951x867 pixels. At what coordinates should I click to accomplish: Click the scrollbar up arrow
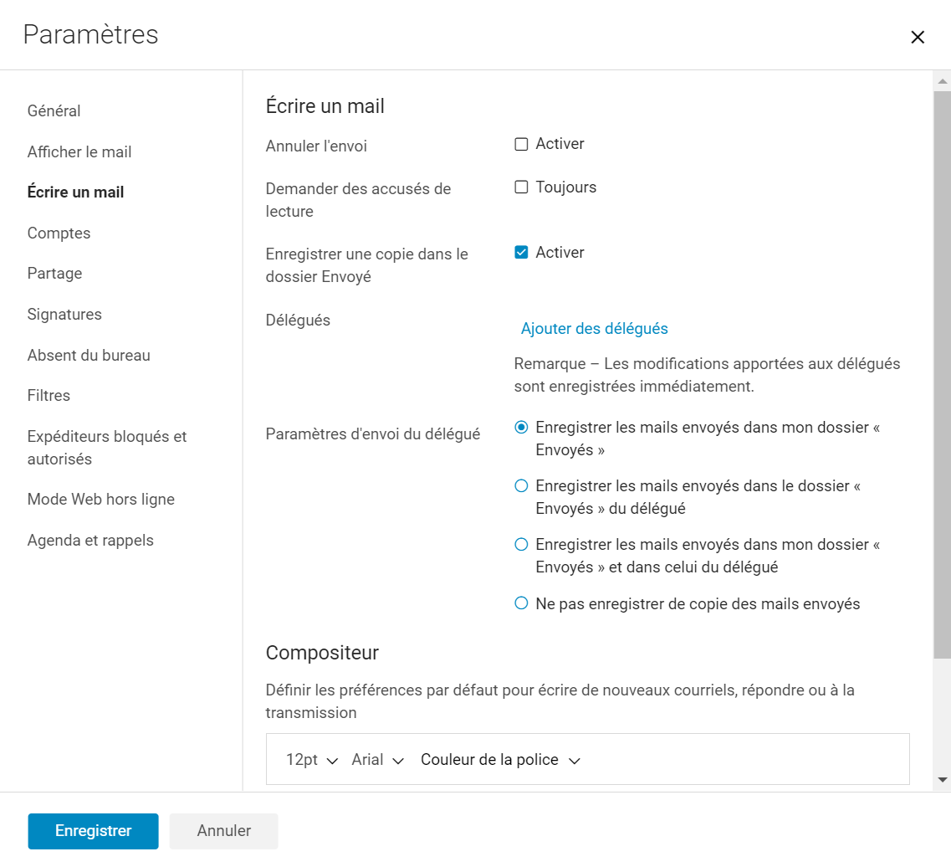(942, 80)
